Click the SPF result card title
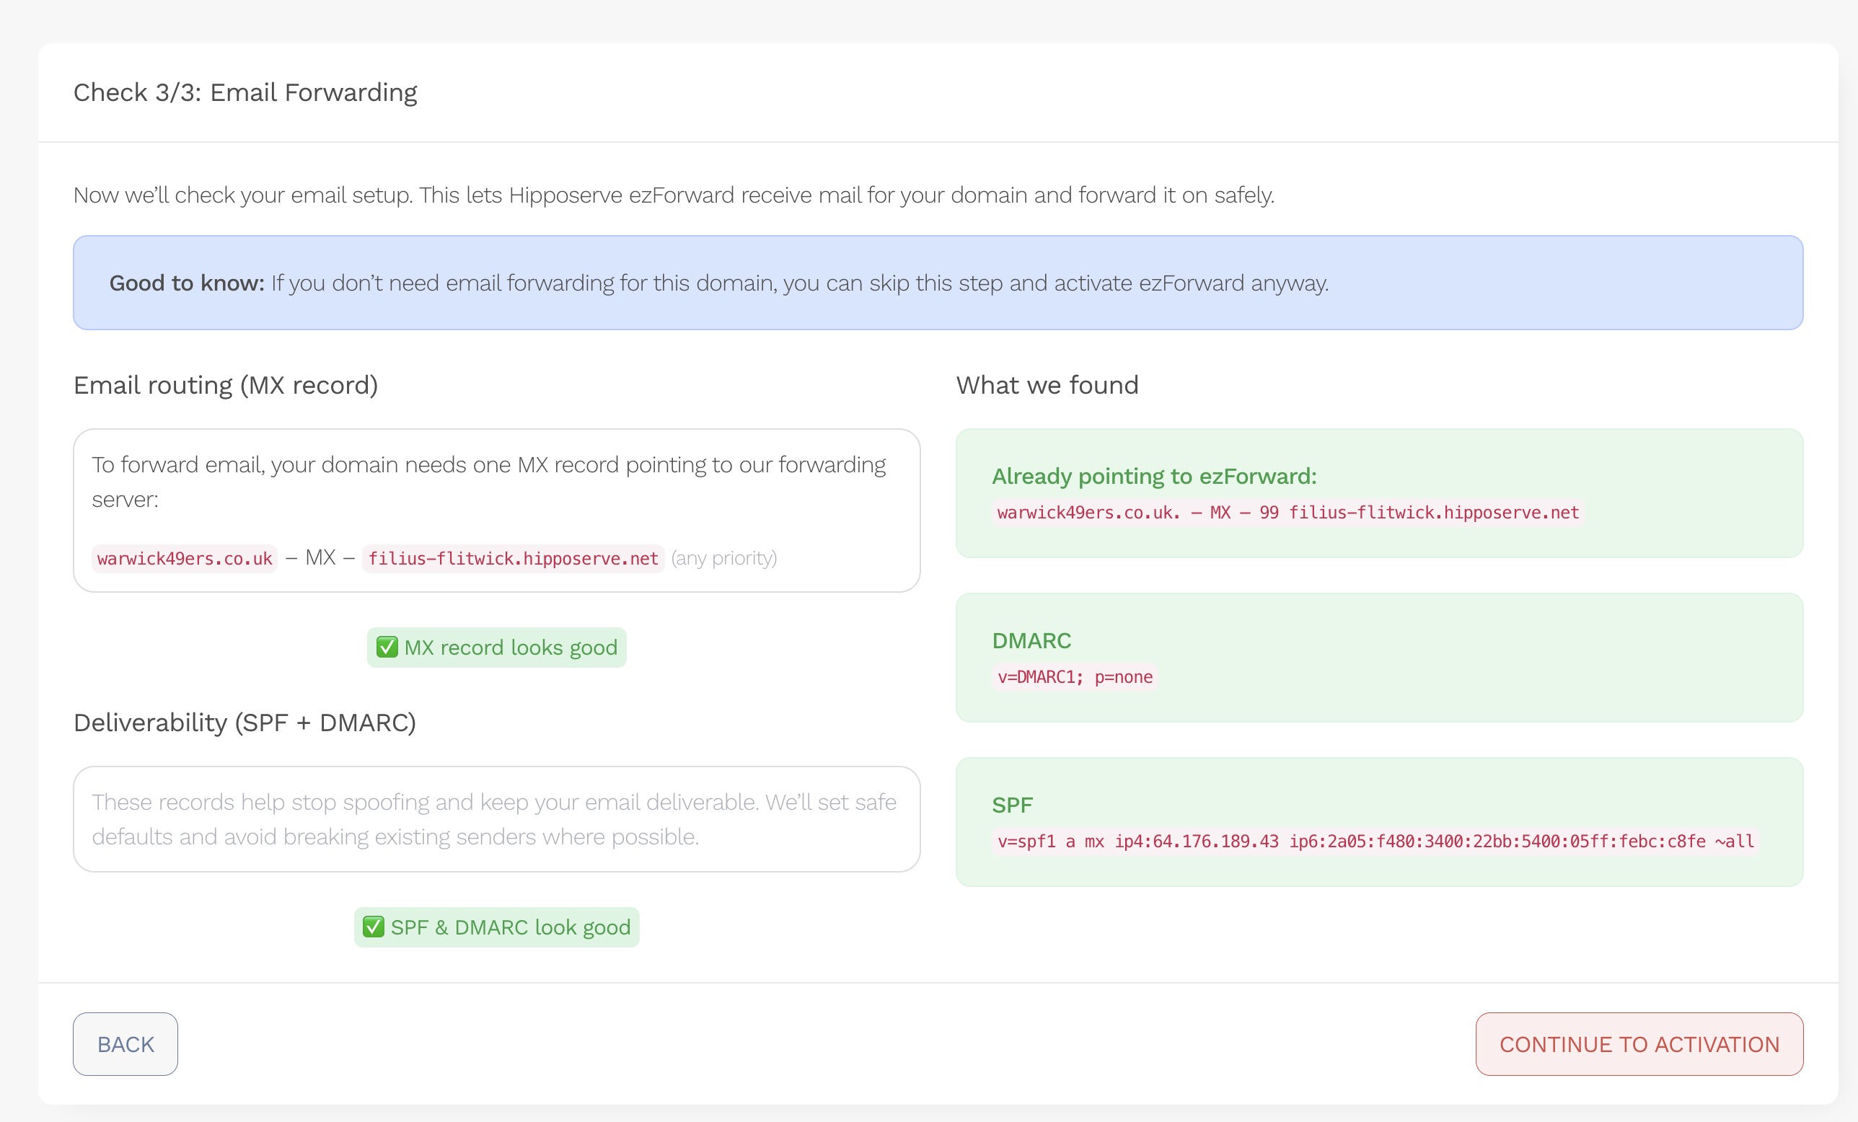 click(1012, 805)
